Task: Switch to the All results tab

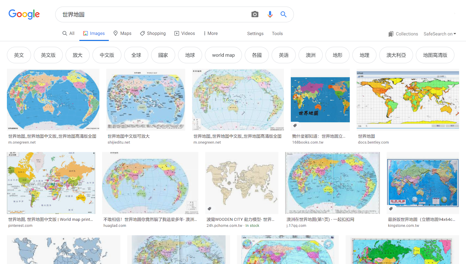Action: pos(68,33)
